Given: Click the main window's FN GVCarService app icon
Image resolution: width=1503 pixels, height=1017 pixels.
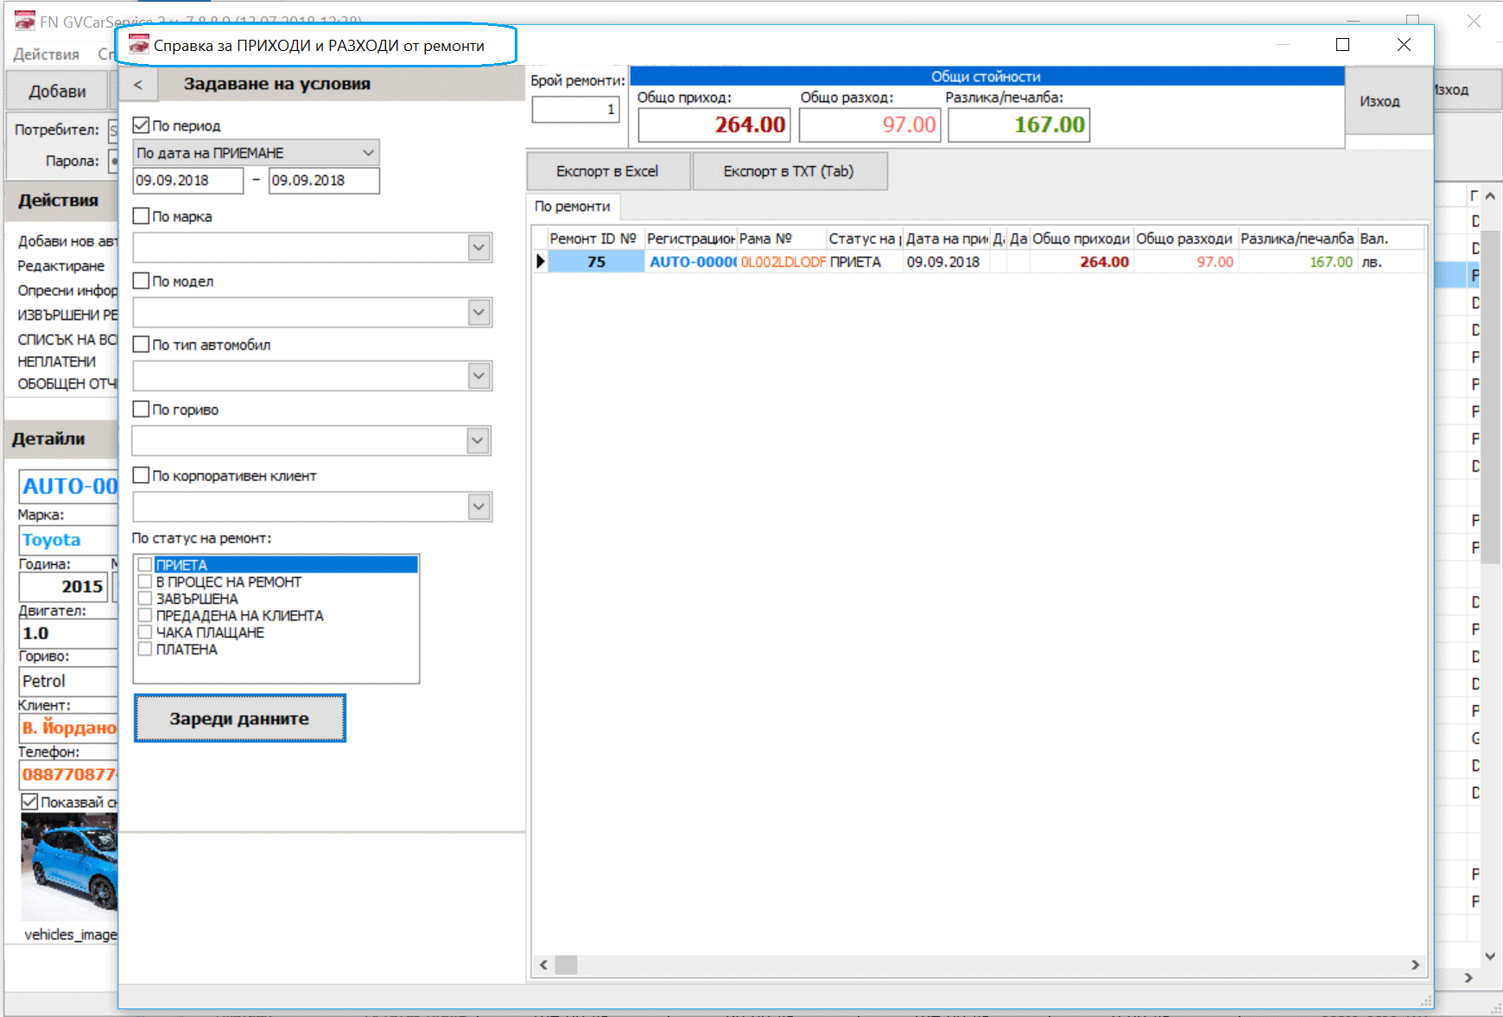Looking at the screenshot, I should 24,20.
